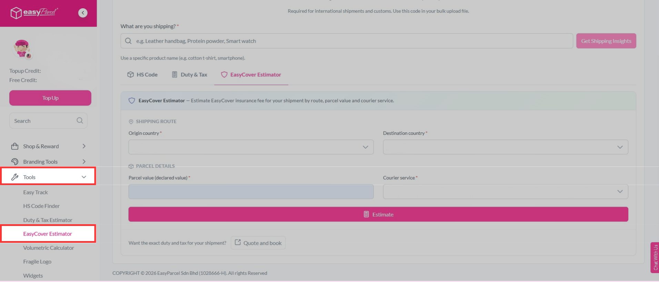The image size is (659, 282).
Task: Switch to the Duty & Tax tab
Action: coord(189,74)
